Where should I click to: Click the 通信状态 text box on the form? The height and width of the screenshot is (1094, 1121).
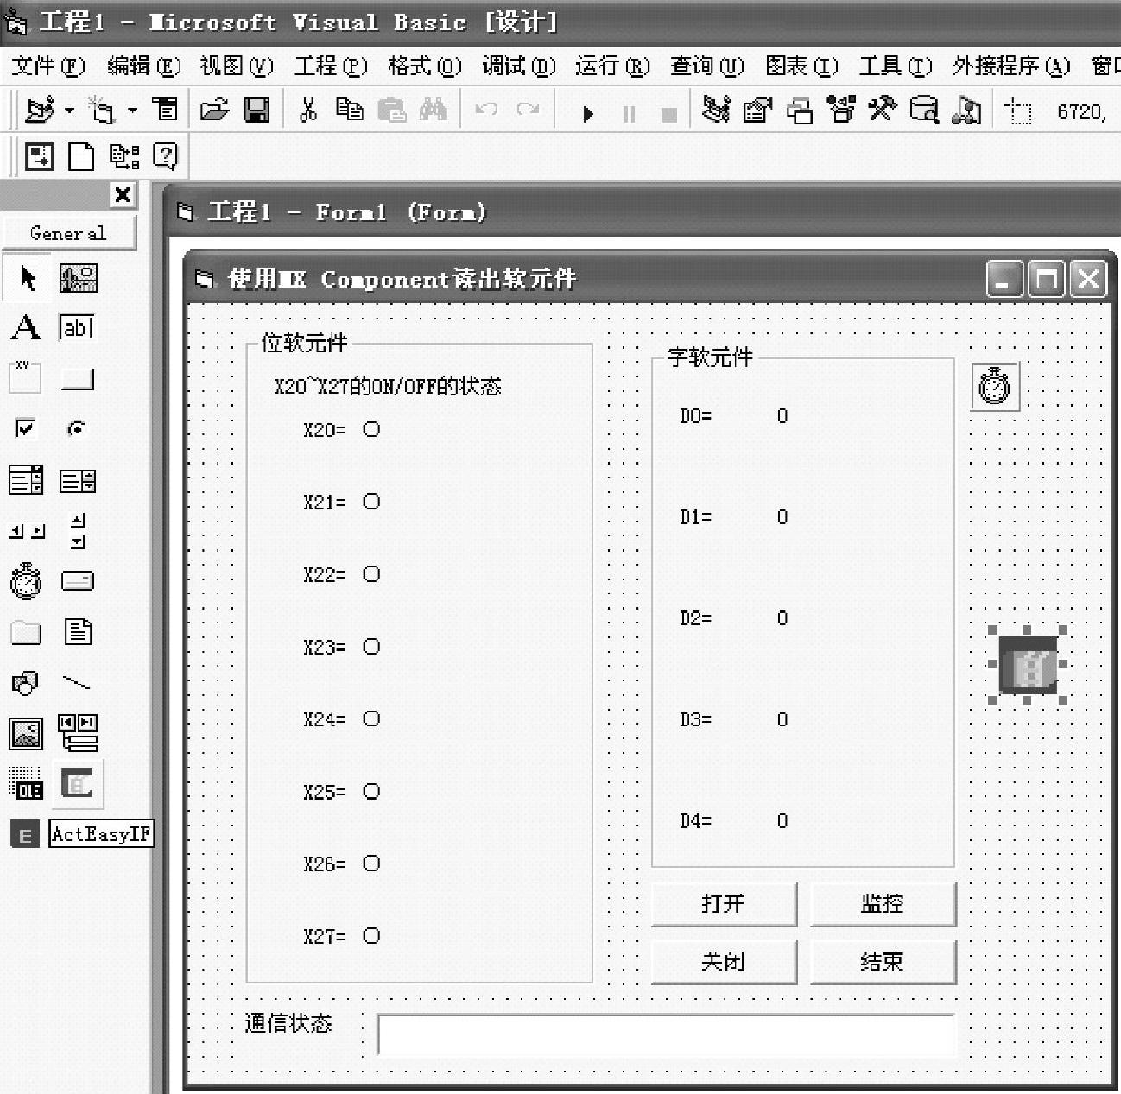[667, 1035]
